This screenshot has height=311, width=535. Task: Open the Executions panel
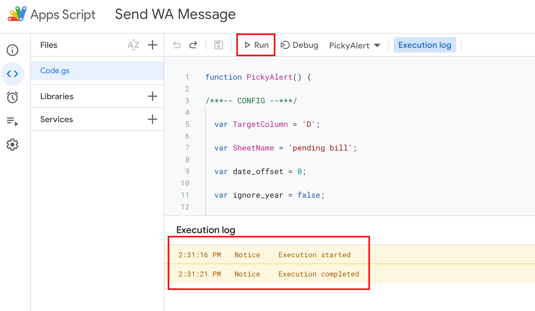[12, 121]
